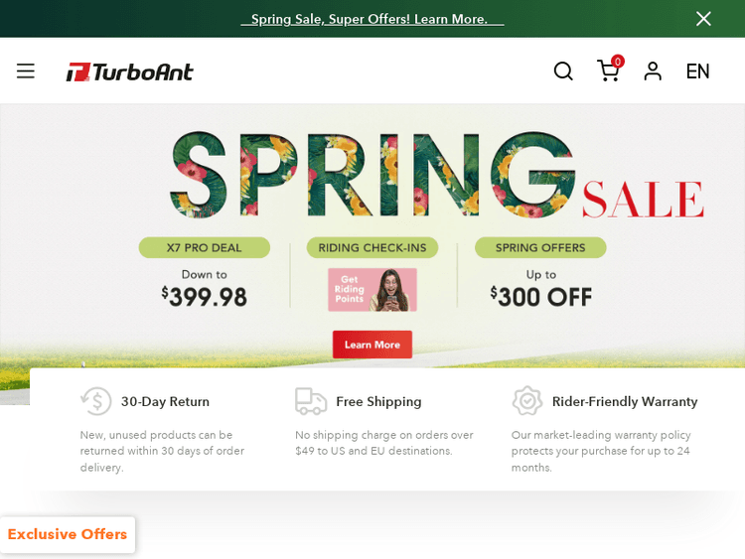Click the Free Shipping truck icon
745x559 pixels.
point(311,401)
